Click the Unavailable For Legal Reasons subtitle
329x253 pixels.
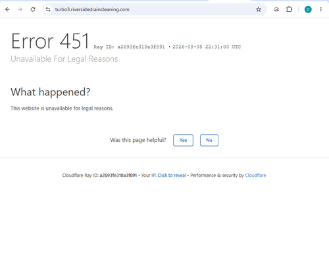(64, 59)
